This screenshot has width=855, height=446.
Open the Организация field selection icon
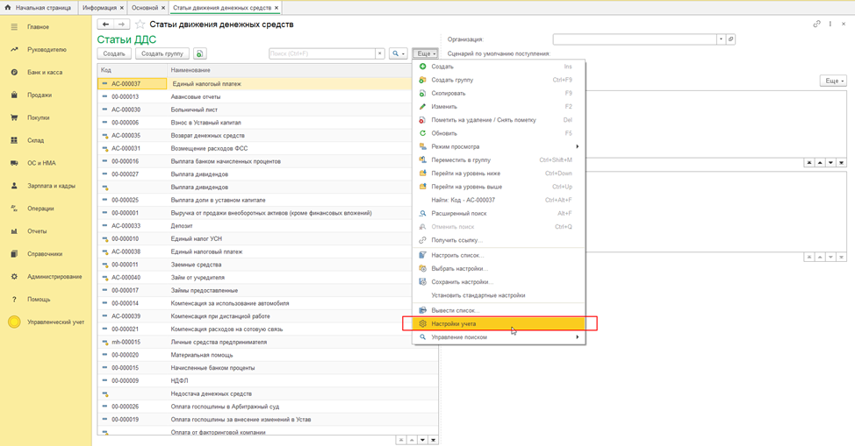(x=730, y=39)
